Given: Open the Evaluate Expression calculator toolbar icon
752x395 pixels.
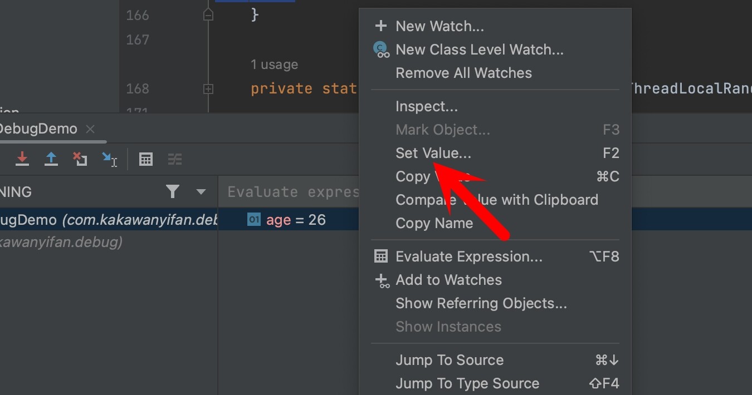Looking at the screenshot, I should (146, 160).
